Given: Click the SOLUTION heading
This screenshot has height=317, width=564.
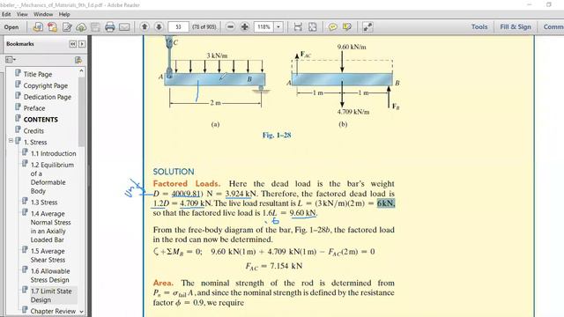Looking at the screenshot, I should coord(174,172).
